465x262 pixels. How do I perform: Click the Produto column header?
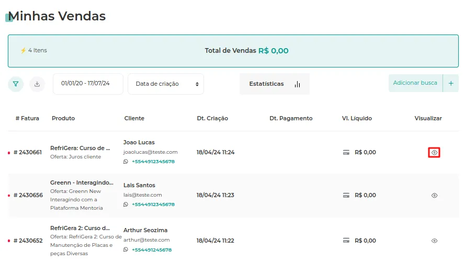point(63,118)
